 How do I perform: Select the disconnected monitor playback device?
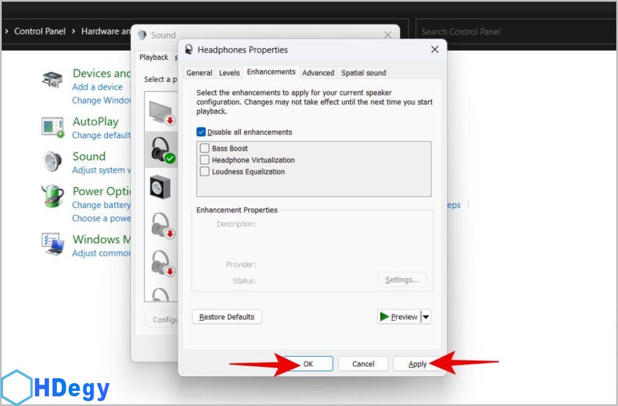[x=162, y=112]
